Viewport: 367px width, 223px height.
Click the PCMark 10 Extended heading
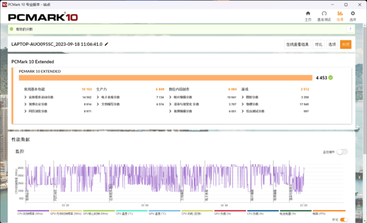[x=33, y=62]
